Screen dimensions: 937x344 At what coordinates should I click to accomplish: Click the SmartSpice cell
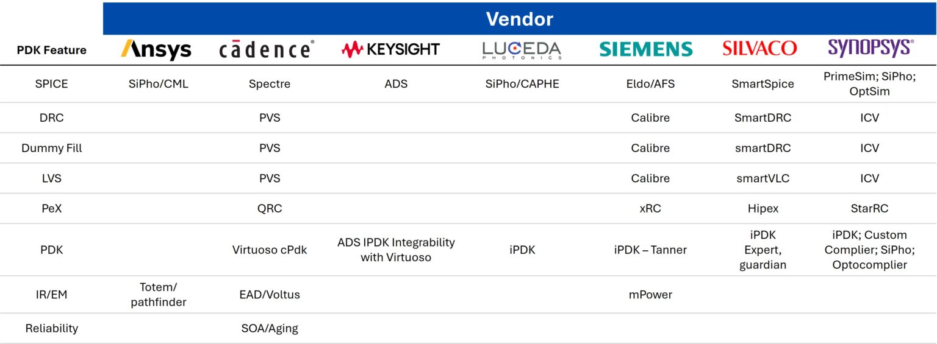pyautogui.click(x=763, y=84)
